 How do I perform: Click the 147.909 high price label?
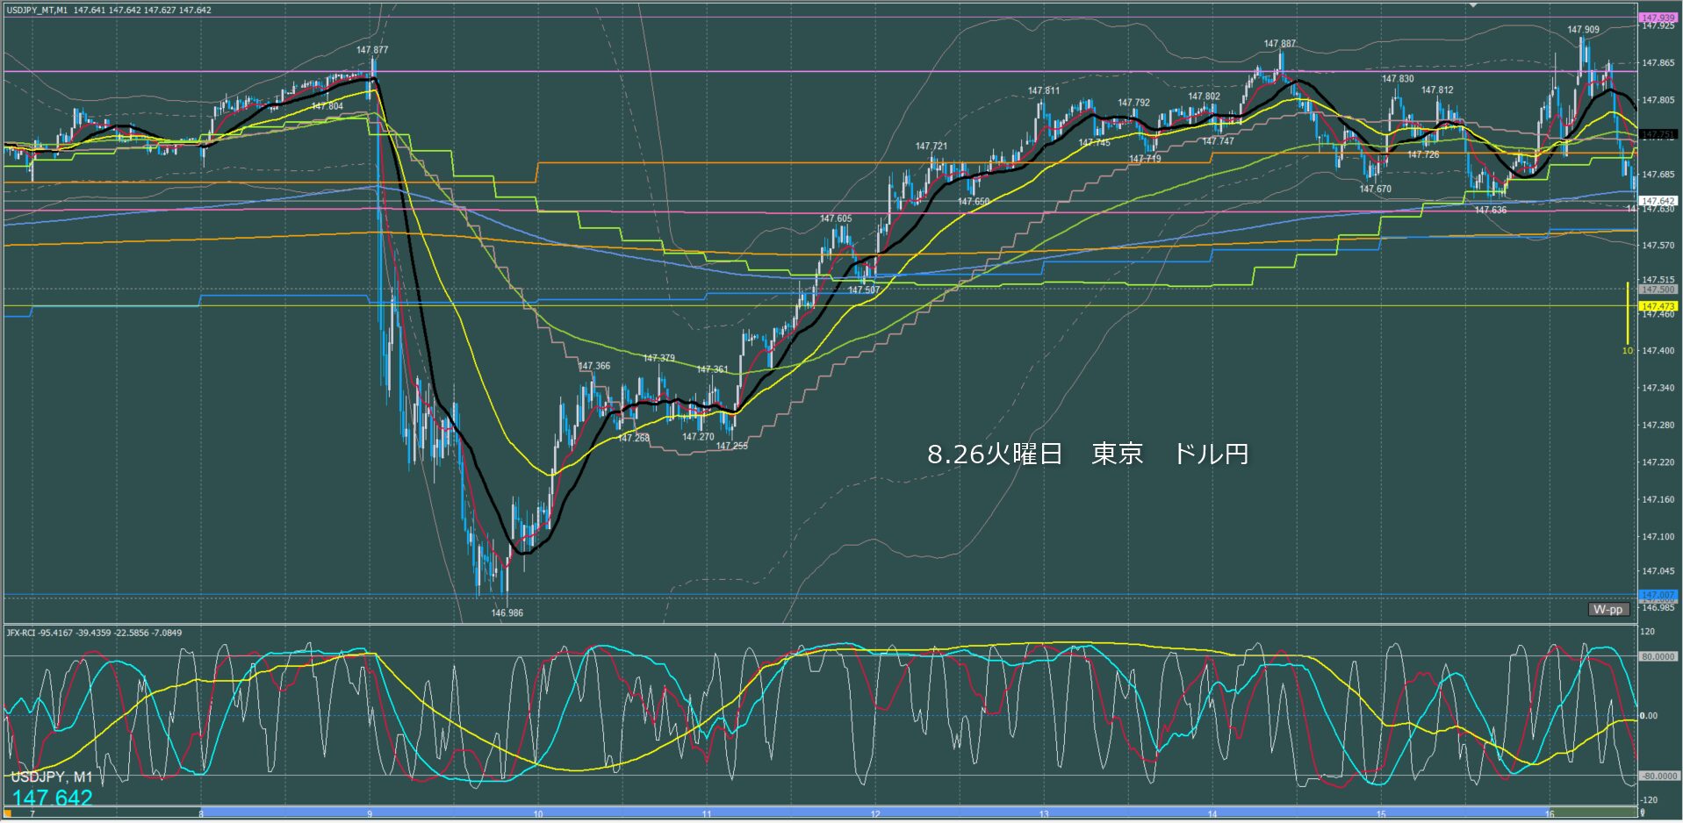coord(1583,30)
